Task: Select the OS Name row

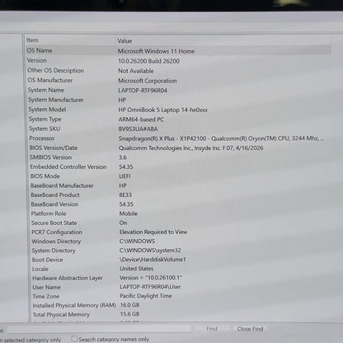Action: point(178,51)
